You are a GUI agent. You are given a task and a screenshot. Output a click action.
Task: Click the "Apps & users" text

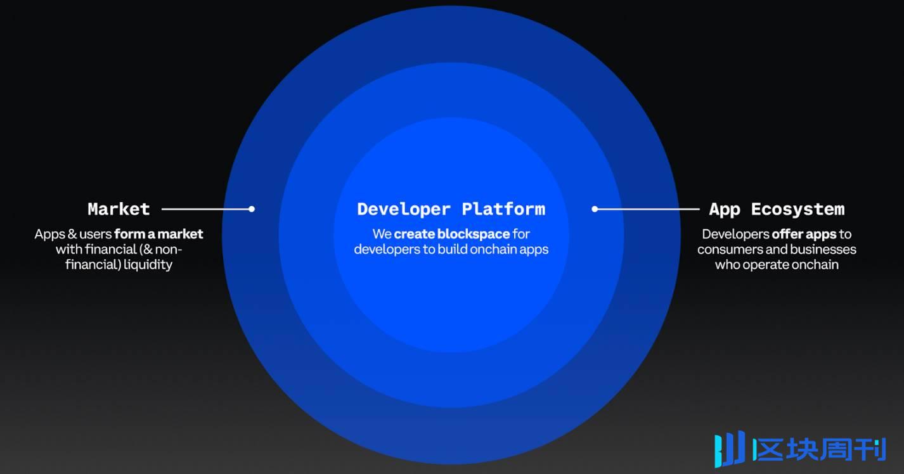(73, 234)
